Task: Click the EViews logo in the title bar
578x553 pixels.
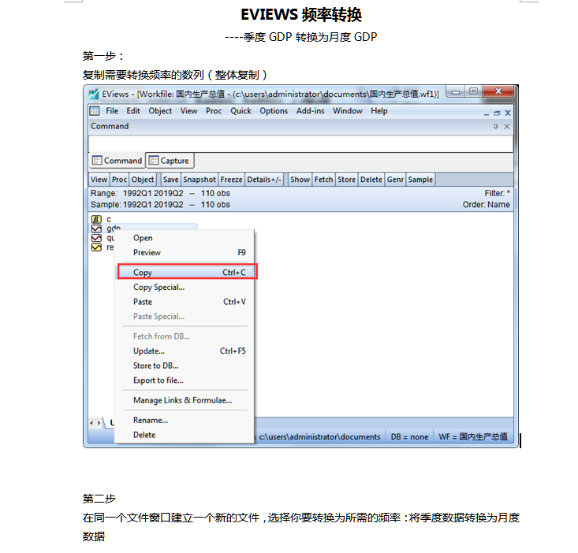Action: pyautogui.click(x=94, y=95)
